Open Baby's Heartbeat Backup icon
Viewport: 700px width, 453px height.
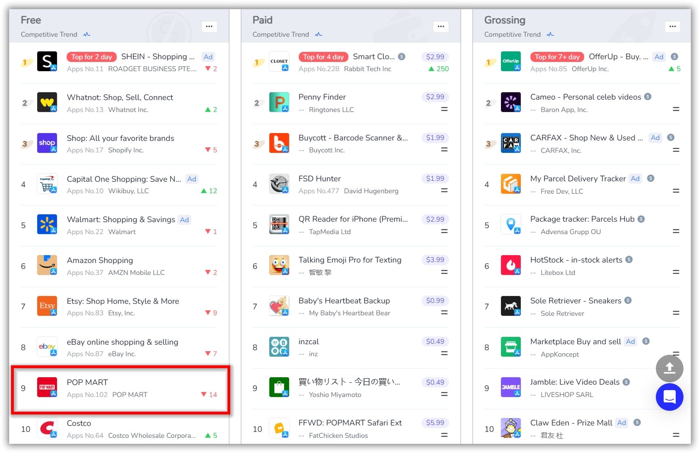tap(279, 306)
